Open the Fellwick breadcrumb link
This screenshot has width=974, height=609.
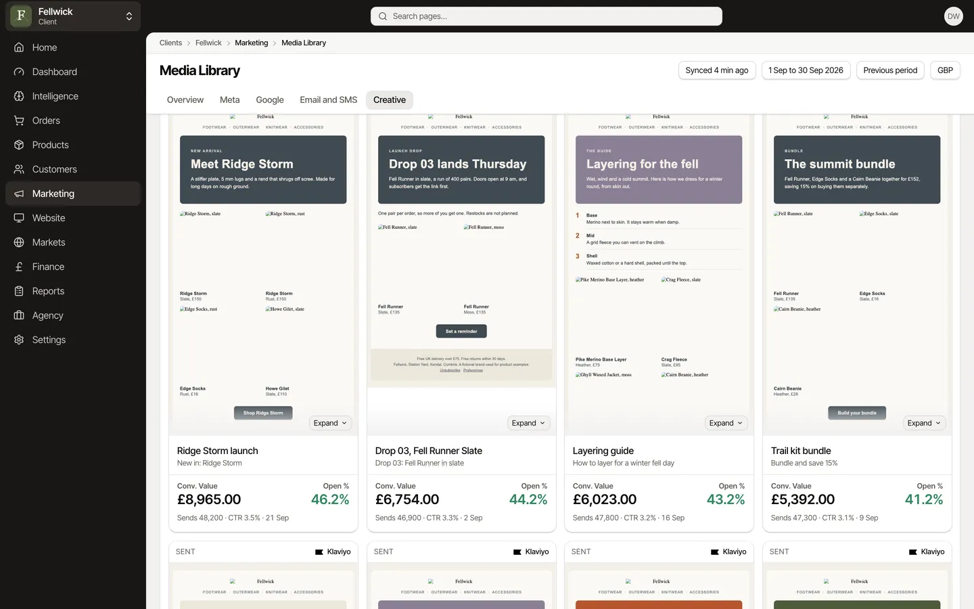pyautogui.click(x=208, y=43)
